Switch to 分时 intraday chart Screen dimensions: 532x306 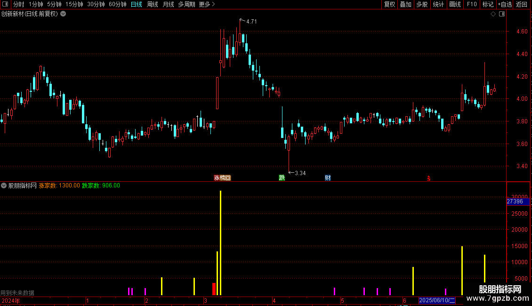pyautogui.click(x=19, y=4)
